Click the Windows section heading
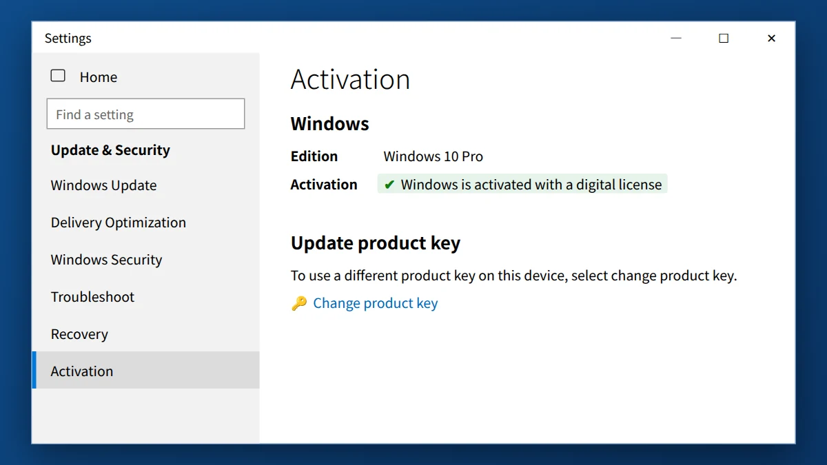 [x=330, y=124]
